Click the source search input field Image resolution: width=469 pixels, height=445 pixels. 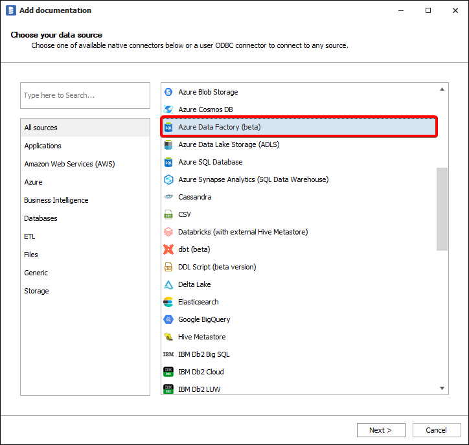(x=85, y=95)
